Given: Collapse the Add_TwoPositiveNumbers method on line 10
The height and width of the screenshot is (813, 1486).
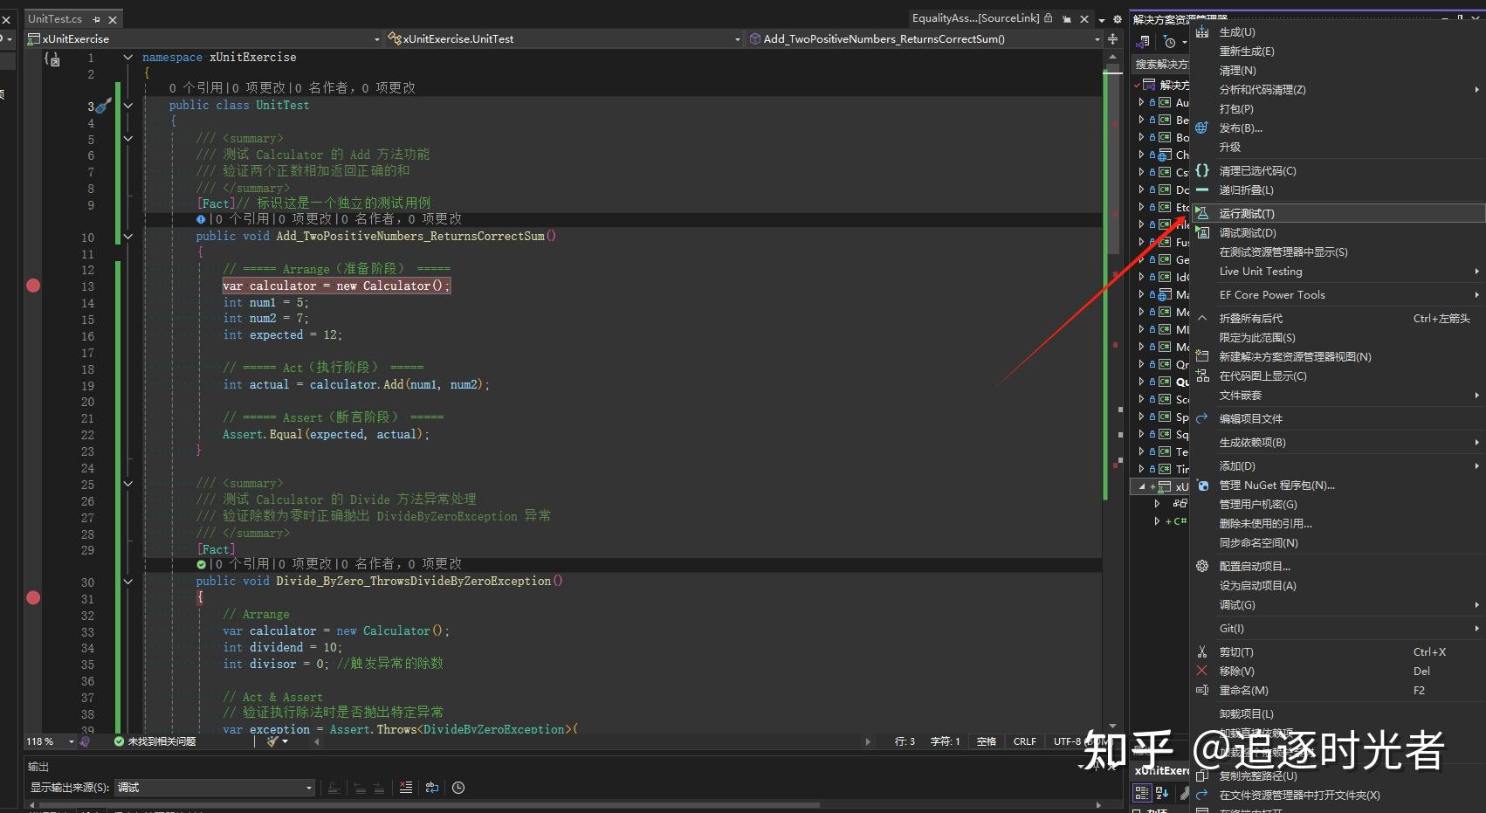Looking at the screenshot, I should tap(128, 237).
